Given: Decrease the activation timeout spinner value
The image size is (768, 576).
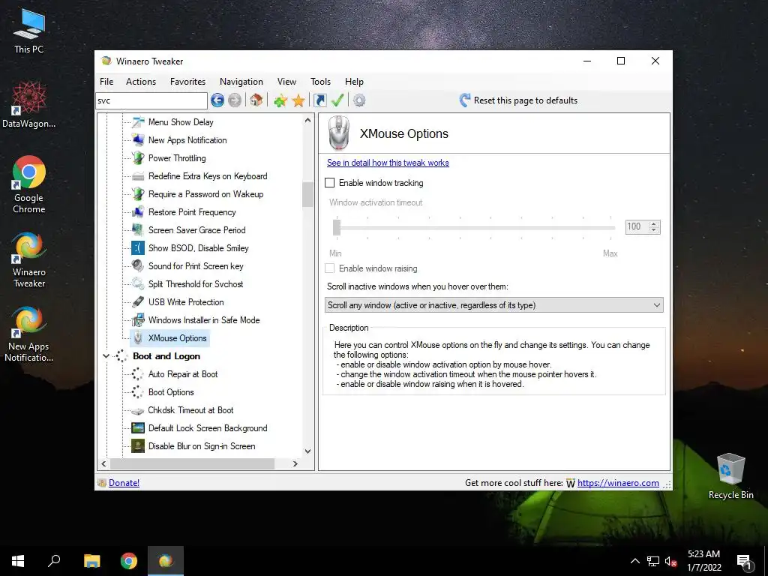Looking at the screenshot, I should 654,229.
